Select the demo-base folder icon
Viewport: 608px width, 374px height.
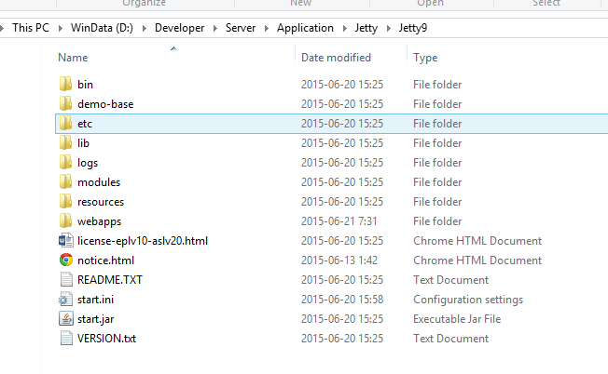65,103
